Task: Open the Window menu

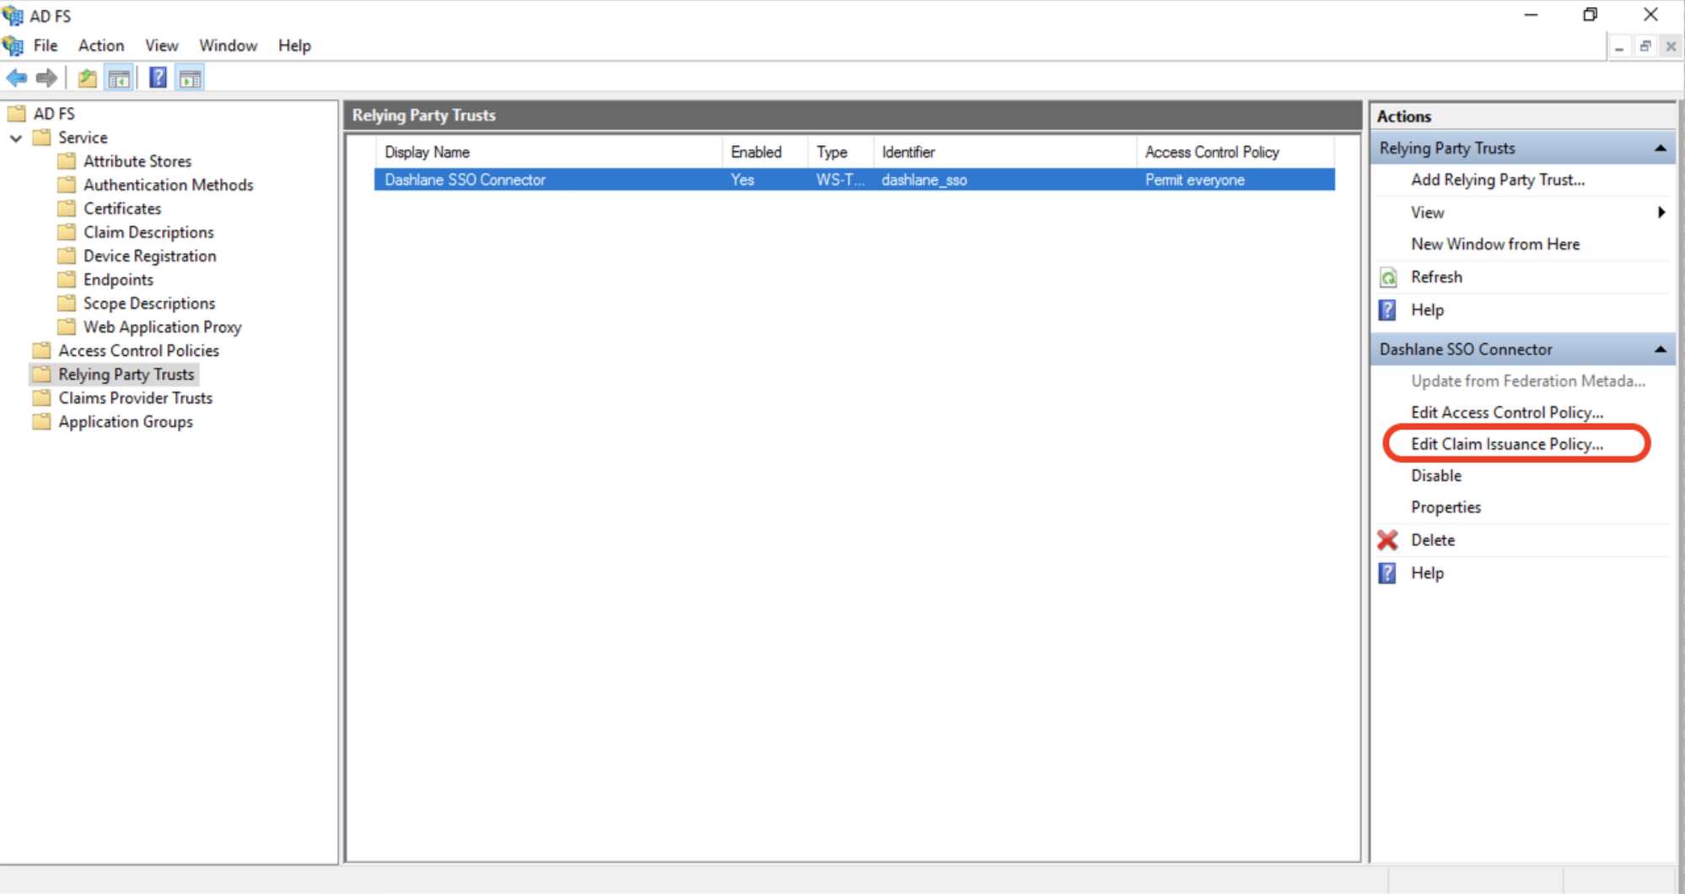Action: coord(228,46)
